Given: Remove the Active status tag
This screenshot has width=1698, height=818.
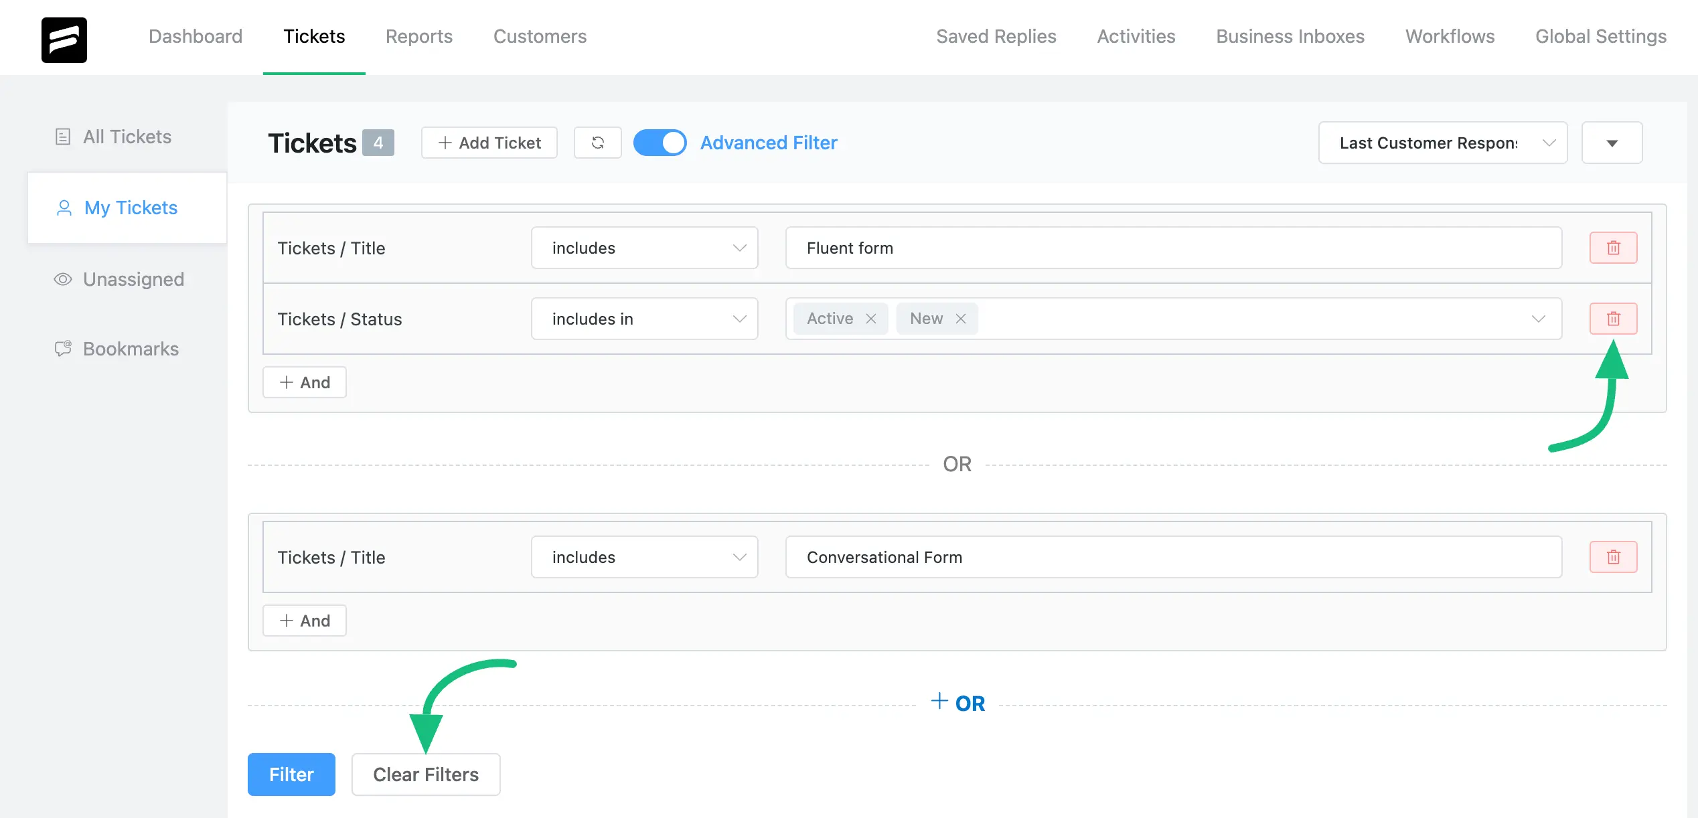Looking at the screenshot, I should [871, 319].
